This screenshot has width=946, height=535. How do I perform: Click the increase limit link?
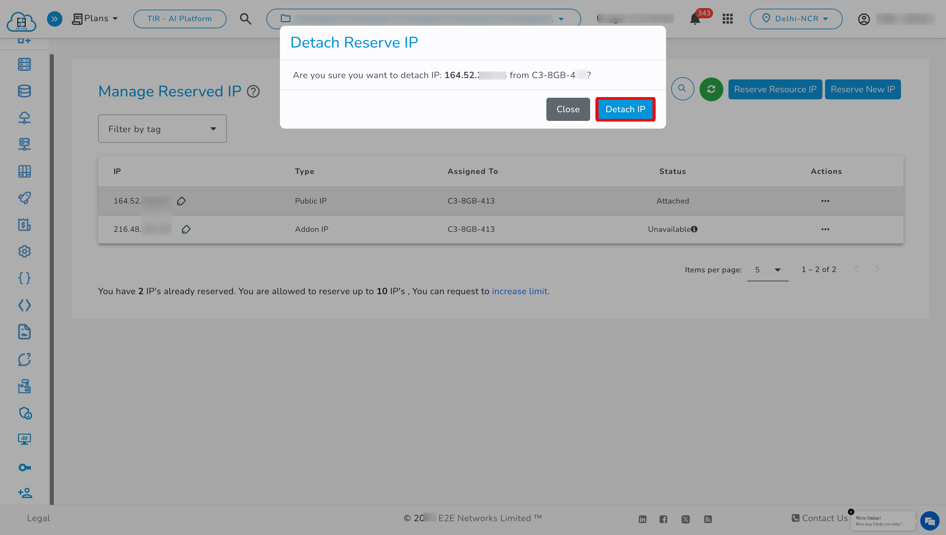(x=520, y=291)
